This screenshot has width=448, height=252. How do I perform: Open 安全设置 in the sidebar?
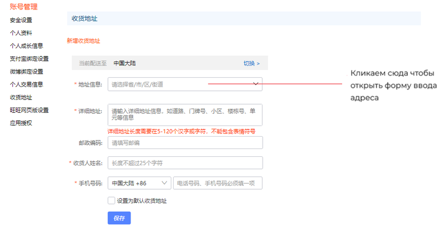(x=21, y=20)
